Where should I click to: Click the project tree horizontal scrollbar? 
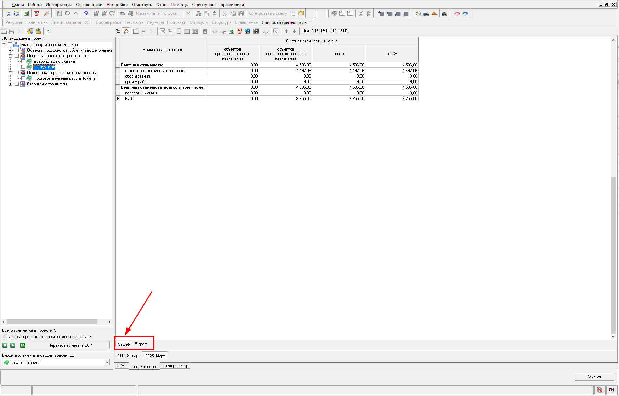click(x=52, y=322)
